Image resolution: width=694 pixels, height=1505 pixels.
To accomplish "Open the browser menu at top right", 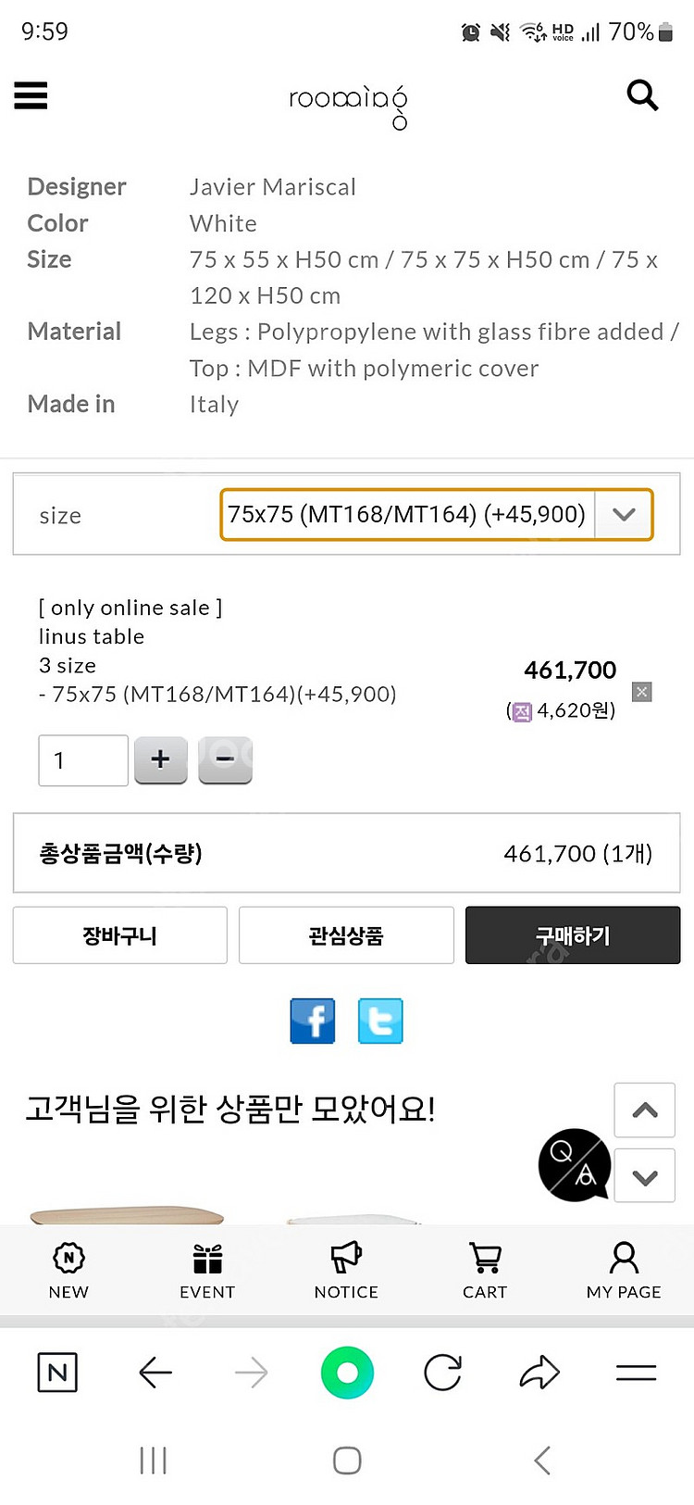I will (x=636, y=1372).
